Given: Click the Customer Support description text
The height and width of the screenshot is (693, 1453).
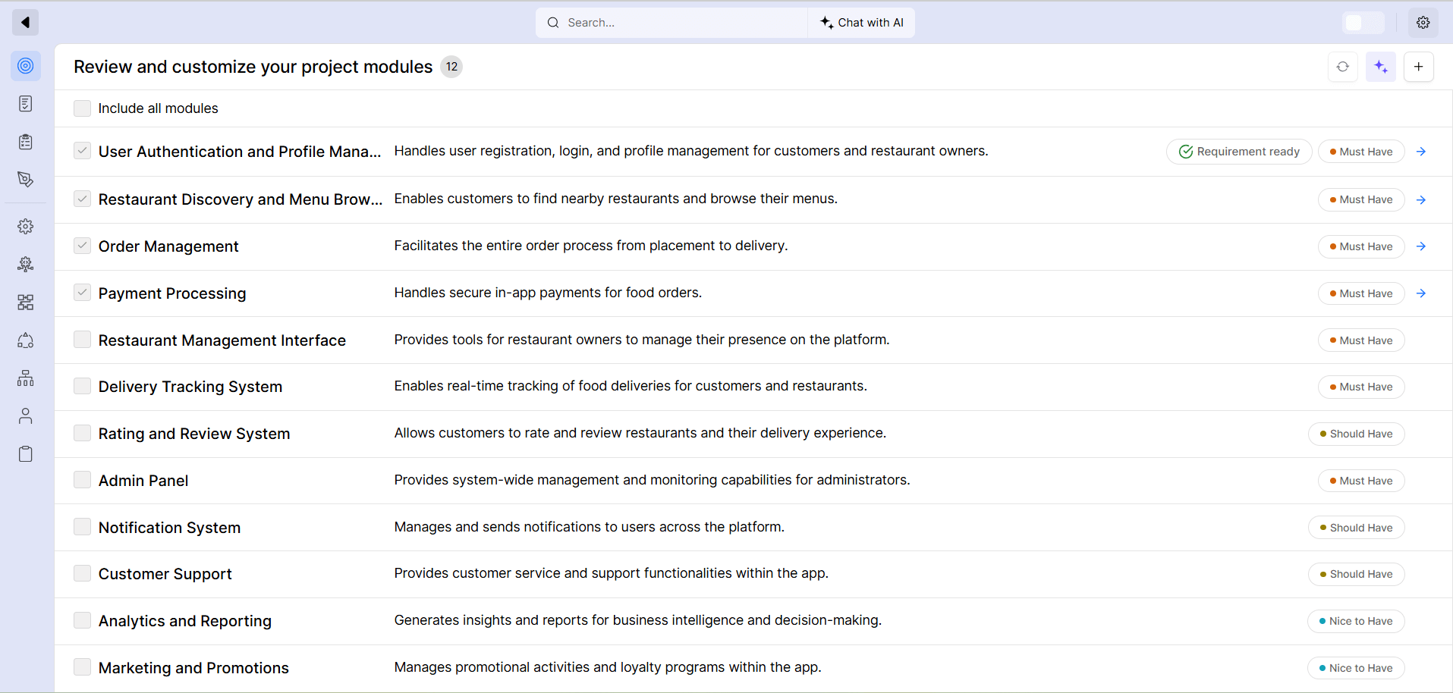Looking at the screenshot, I should click(612, 573).
